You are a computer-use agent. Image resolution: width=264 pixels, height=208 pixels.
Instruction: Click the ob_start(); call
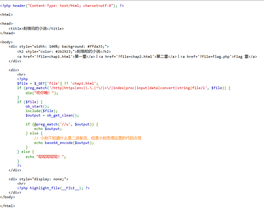[x=37, y=106]
